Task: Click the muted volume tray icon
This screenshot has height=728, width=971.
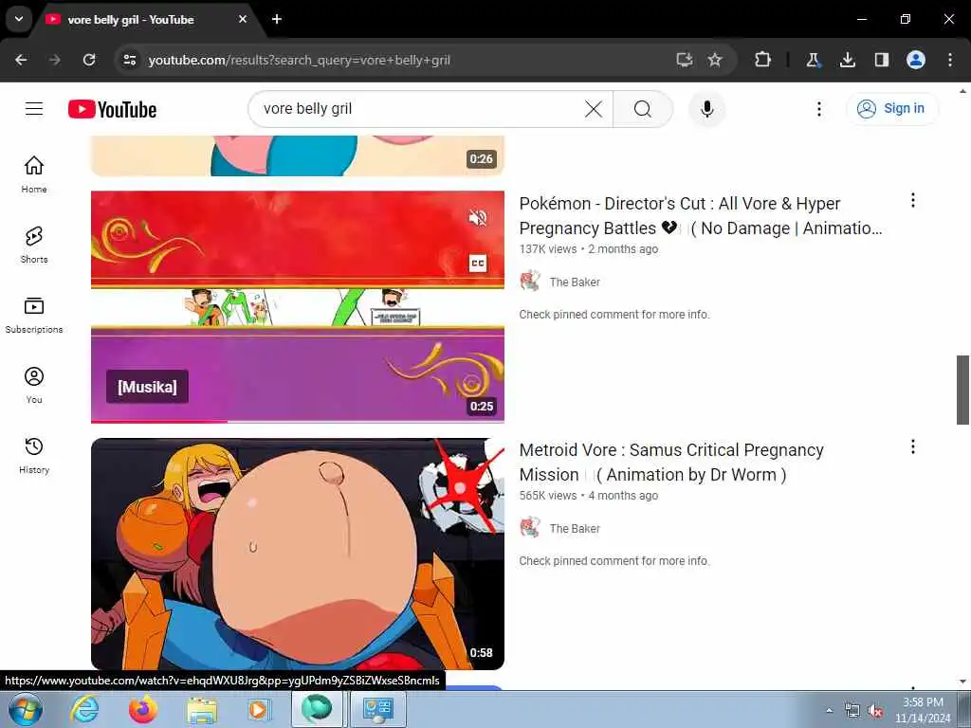Action: point(875,711)
